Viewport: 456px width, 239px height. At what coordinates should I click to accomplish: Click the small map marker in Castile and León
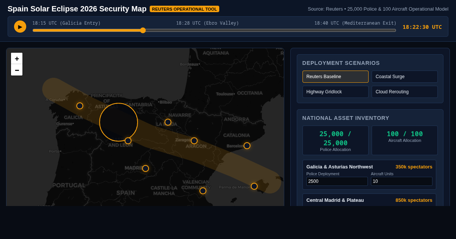coord(128,141)
